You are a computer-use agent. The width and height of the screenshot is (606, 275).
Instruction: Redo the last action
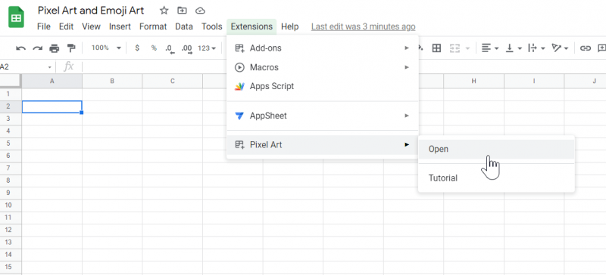click(37, 48)
